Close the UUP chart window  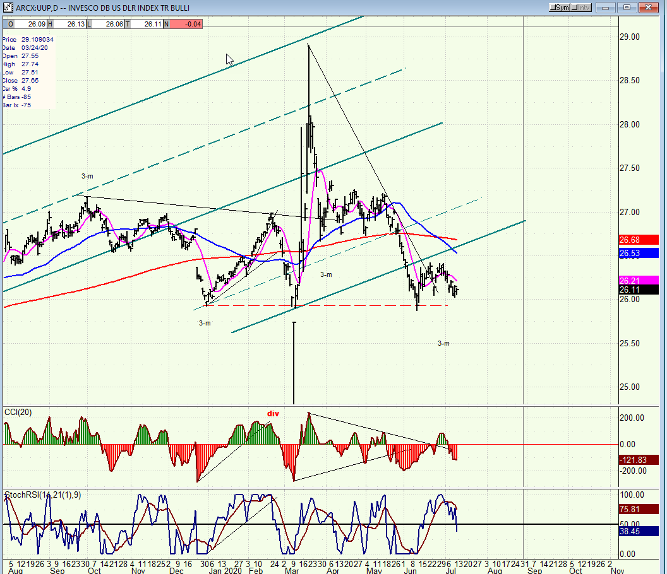click(x=648, y=8)
